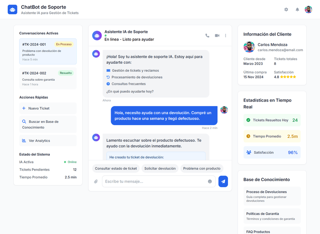Image resolution: width=320 pixels, height=234 pixels.
Task: Click the Tickets Pendientes value 12
Action: 75,170
